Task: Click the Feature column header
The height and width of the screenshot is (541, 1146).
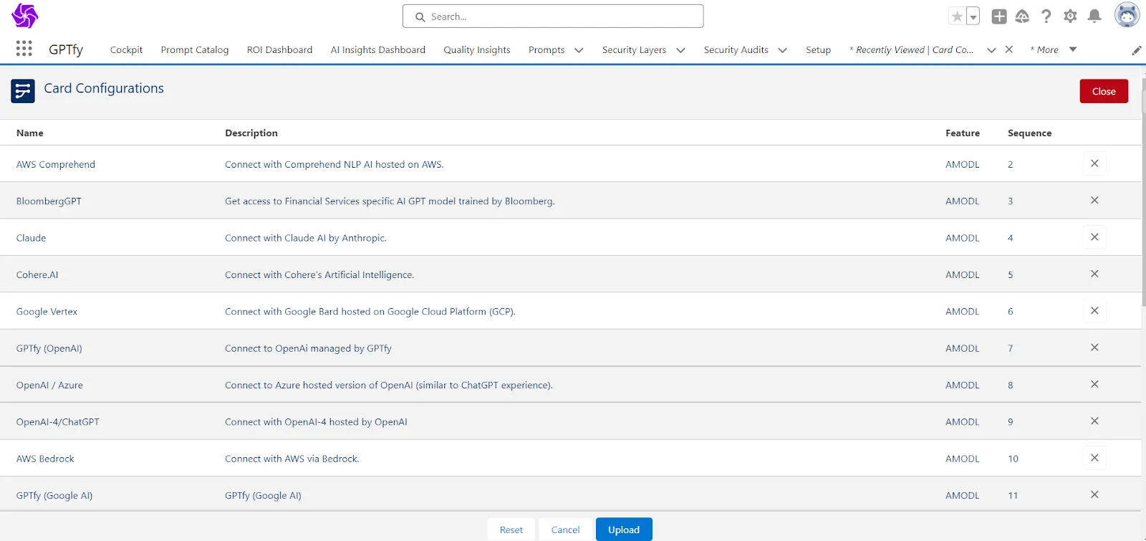Action: point(962,133)
